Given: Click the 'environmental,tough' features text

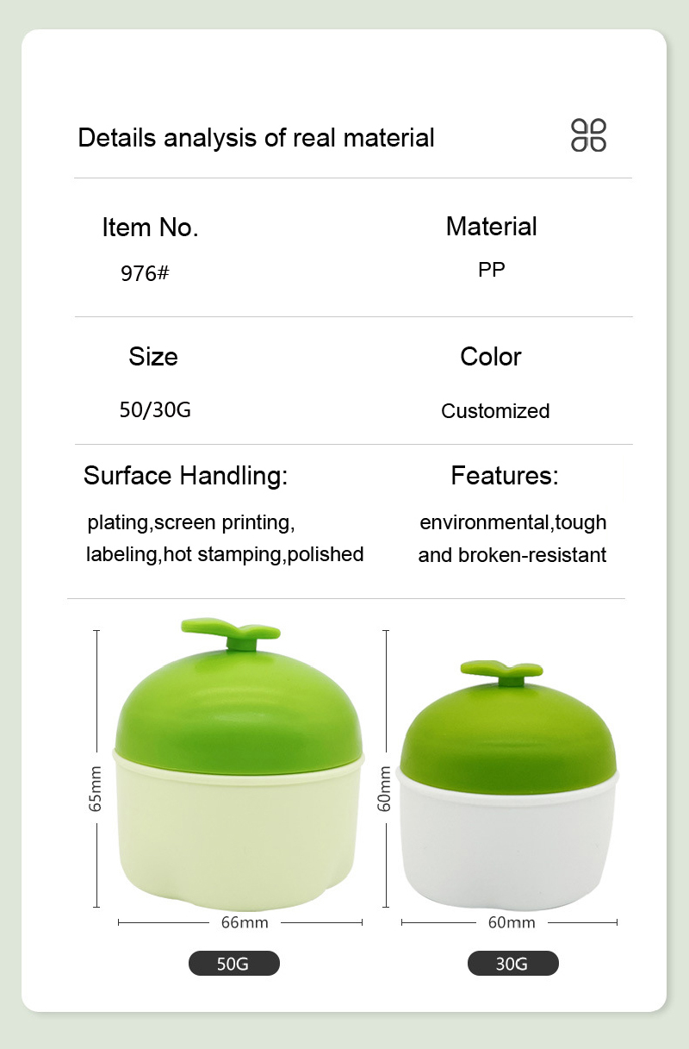Looking at the screenshot, I should pos(513,522).
